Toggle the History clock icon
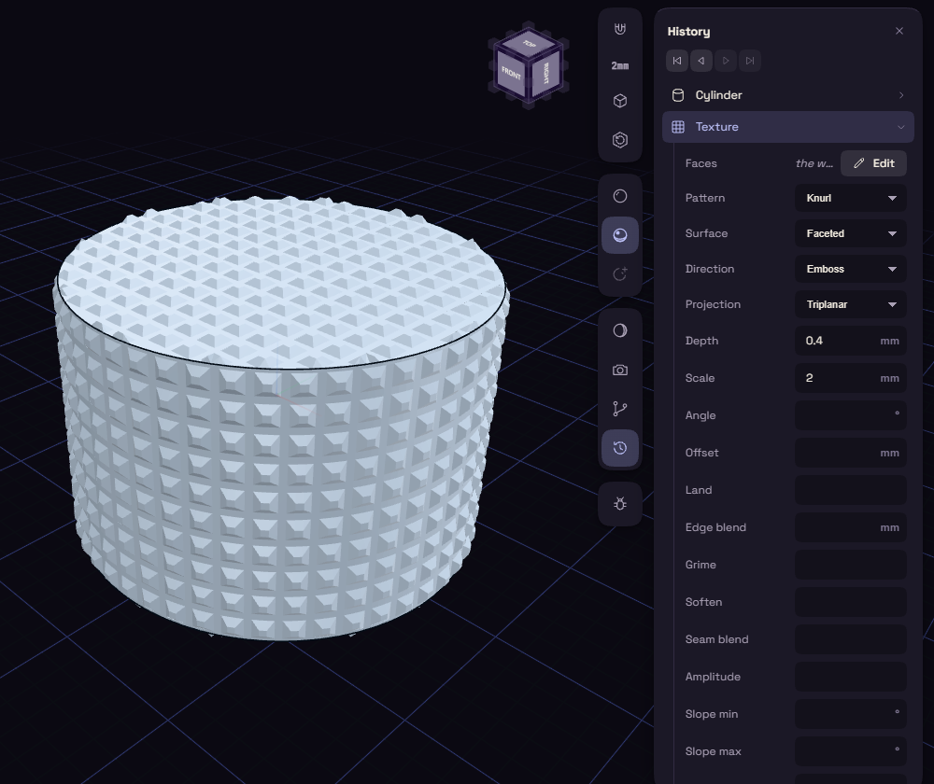This screenshot has width=934, height=784. click(x=620, y=448)
